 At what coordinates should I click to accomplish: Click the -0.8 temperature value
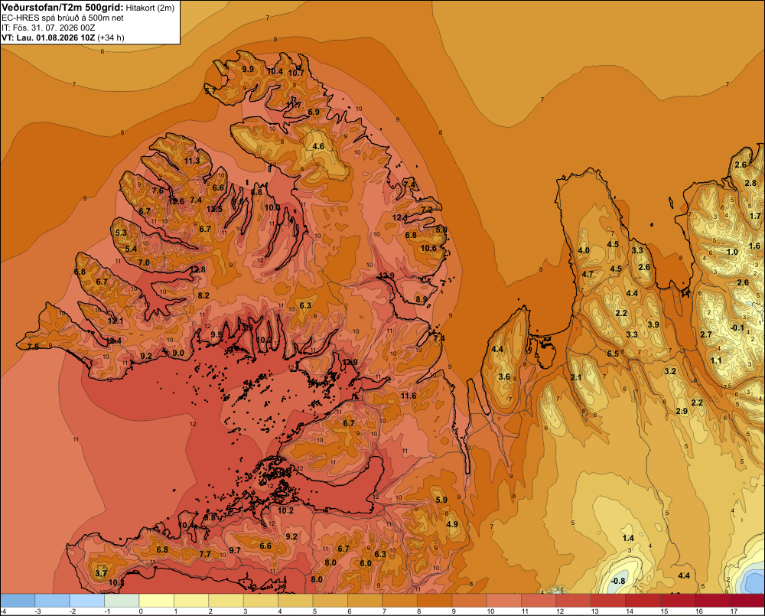coord(617,581)
